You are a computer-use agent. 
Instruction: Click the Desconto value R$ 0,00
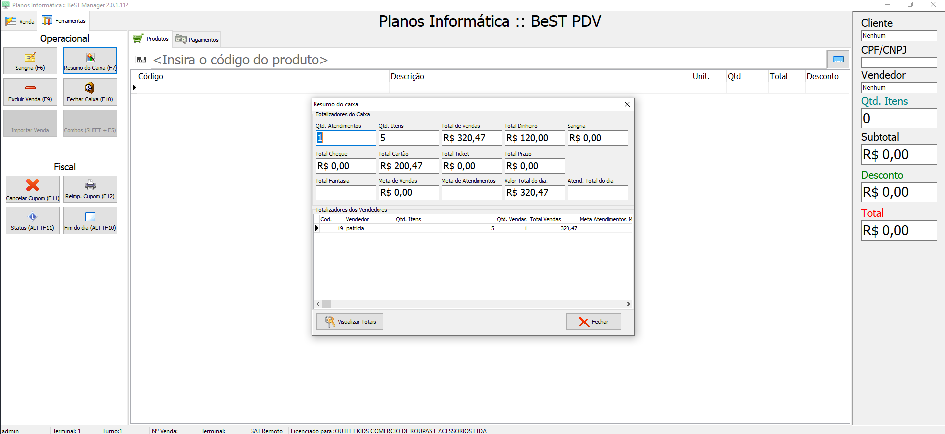(x=899, y=192)
